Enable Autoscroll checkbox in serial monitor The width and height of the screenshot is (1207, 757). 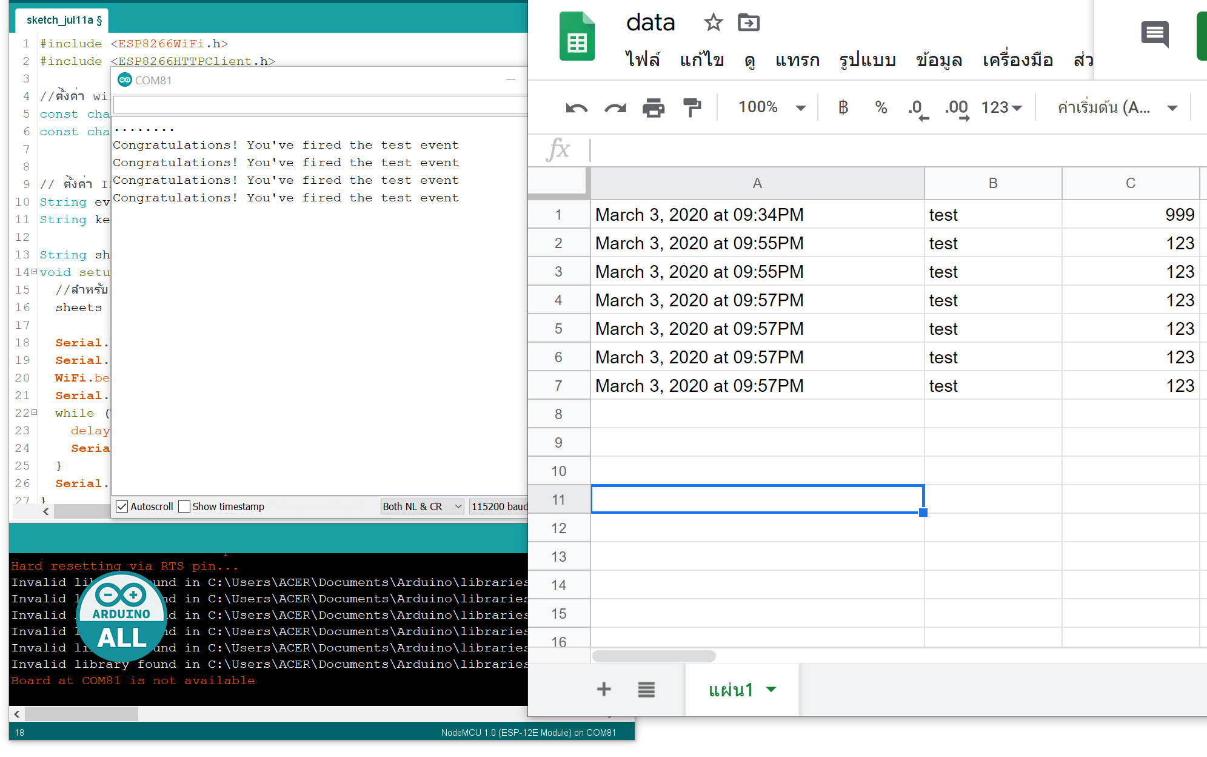[x=122, y=506]
